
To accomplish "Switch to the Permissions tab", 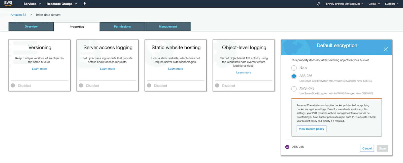I will 122,27.
